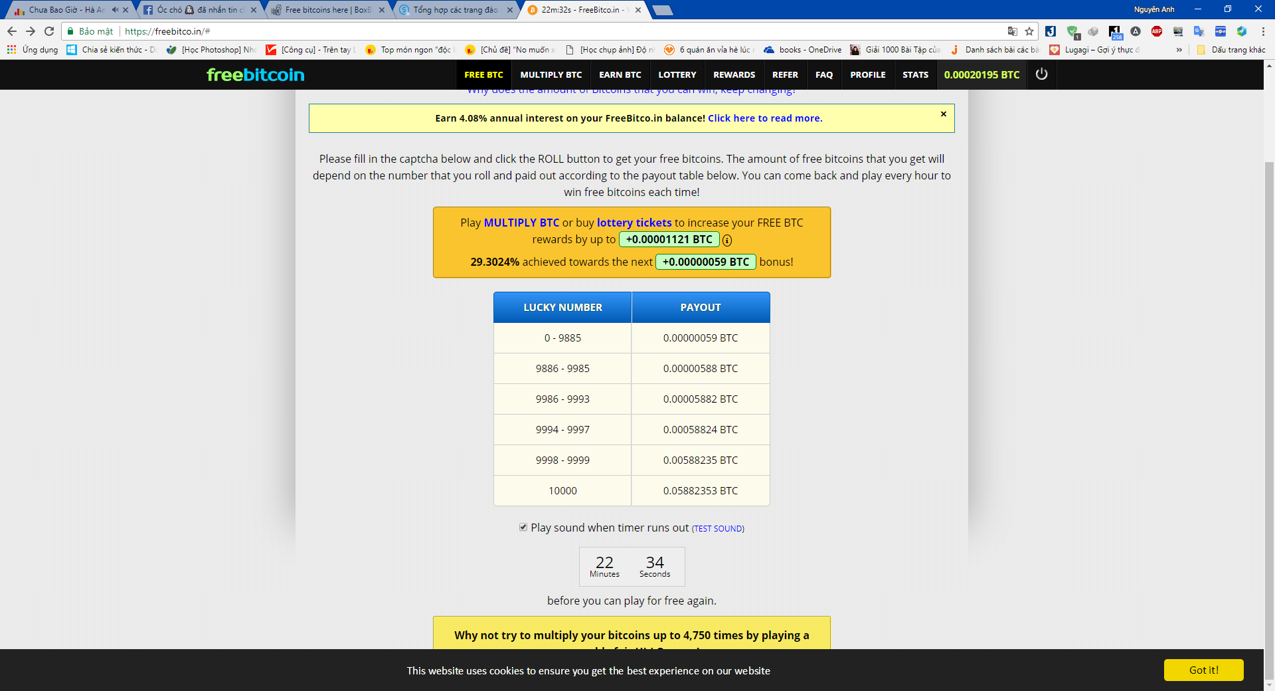This screenshot has width=1275, height=691.
Task: Open the Dấu trang khác bookmarks folder
Action: [x=1231, y=50]
